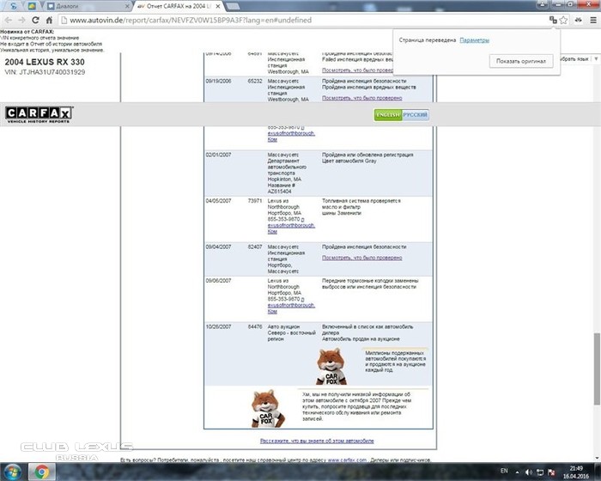The image size is (601, 481).
Task: Click the CARFAX logo
Action: (x=39, y=114)
